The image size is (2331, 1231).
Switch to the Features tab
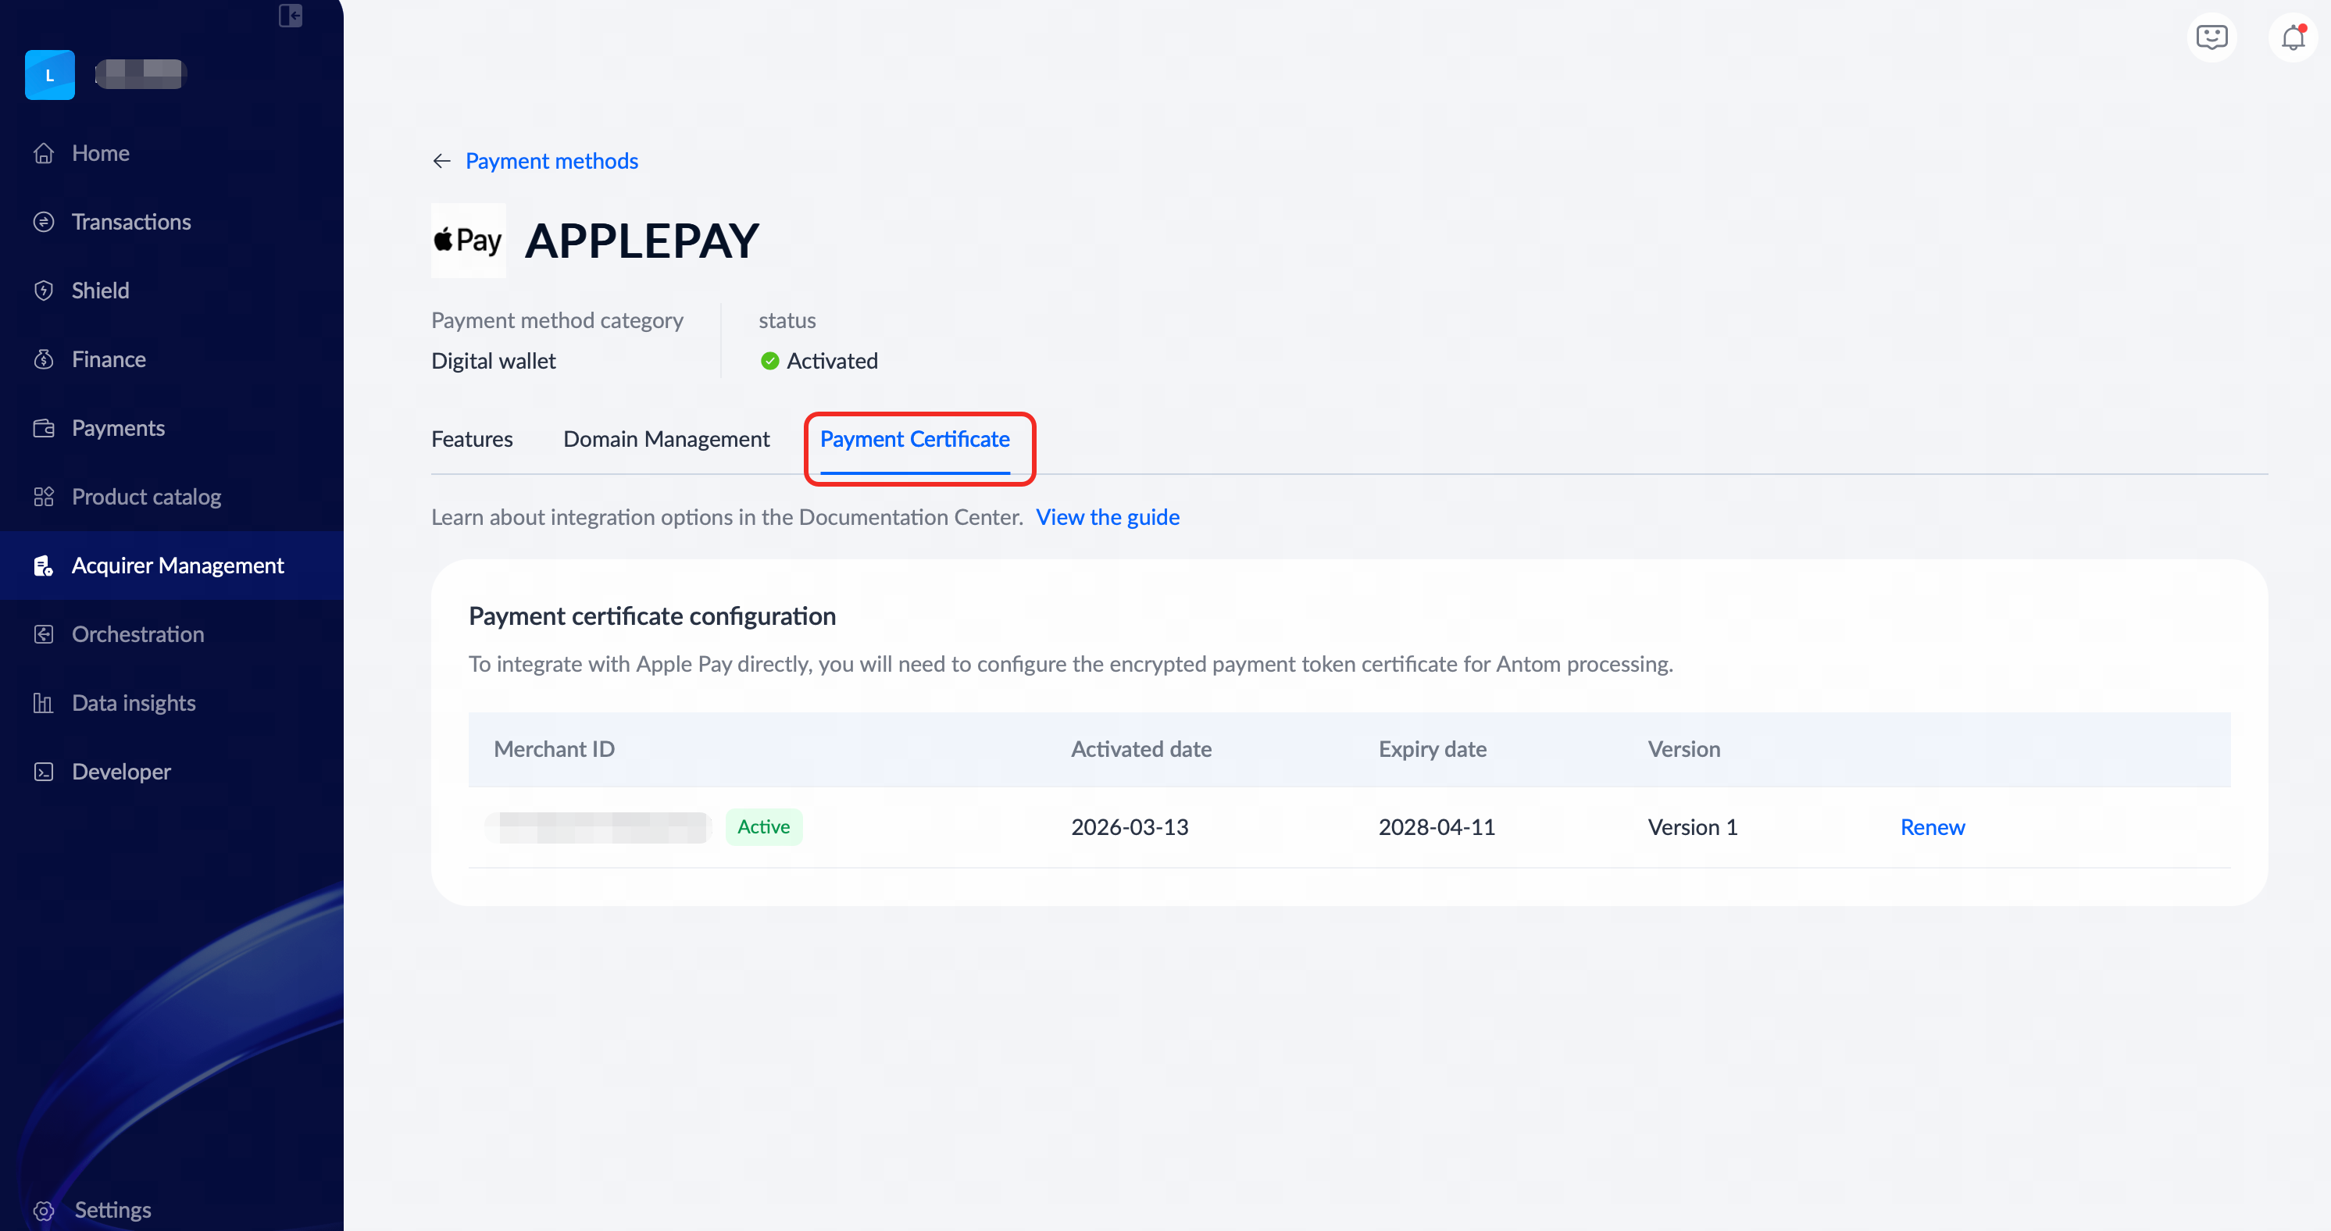tap(472, 440)
